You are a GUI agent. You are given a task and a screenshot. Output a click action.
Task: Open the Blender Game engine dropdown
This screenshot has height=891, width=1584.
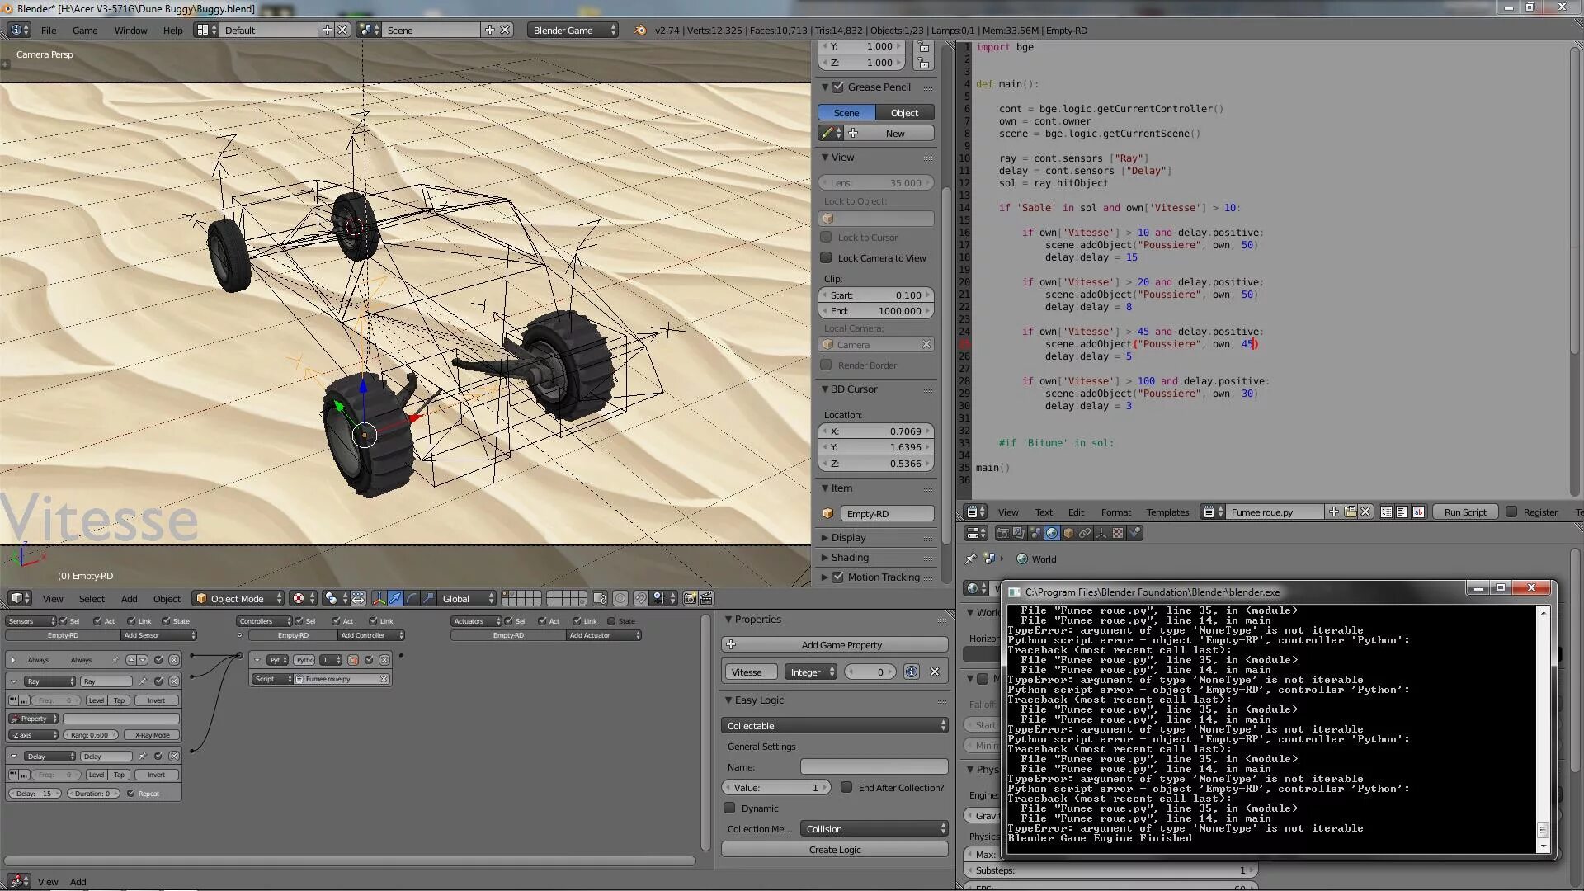click(573, 31)
